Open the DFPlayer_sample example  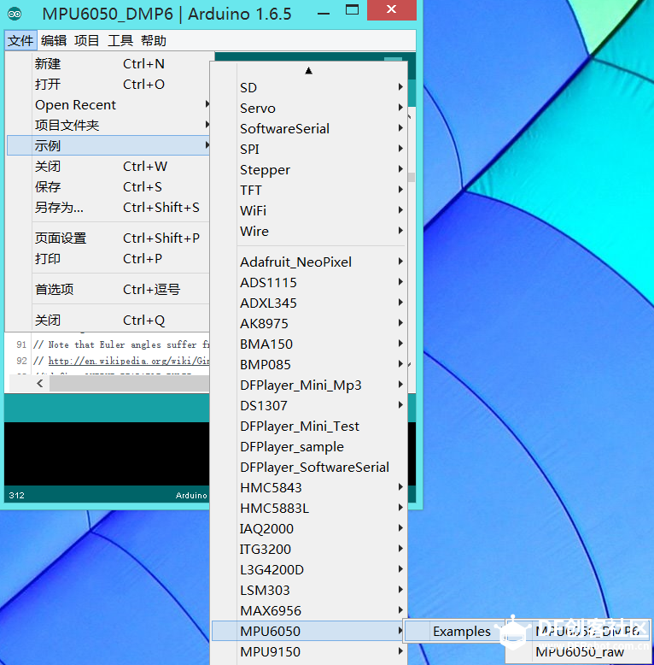(x=309, y=446)
